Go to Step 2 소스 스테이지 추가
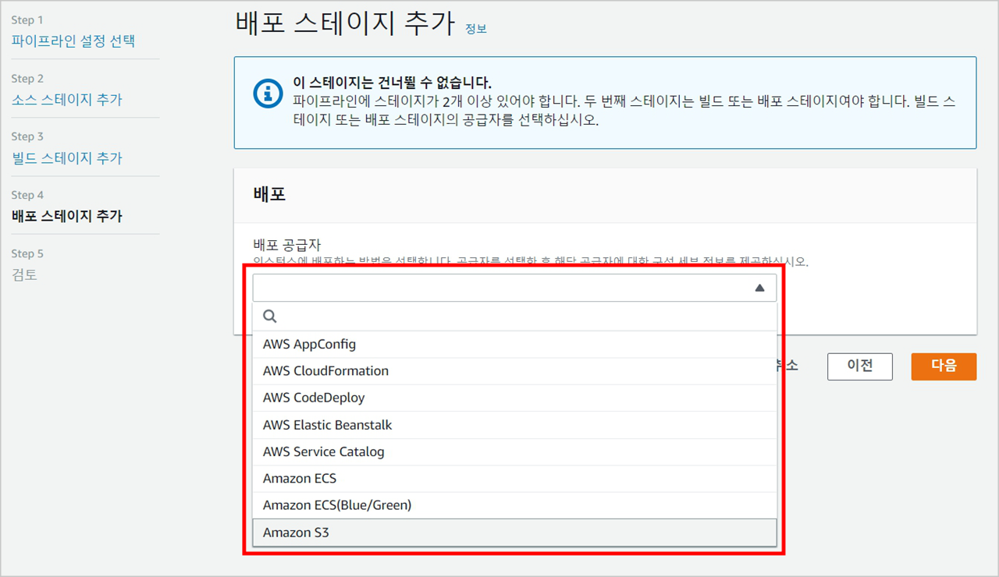 (67, 100)
